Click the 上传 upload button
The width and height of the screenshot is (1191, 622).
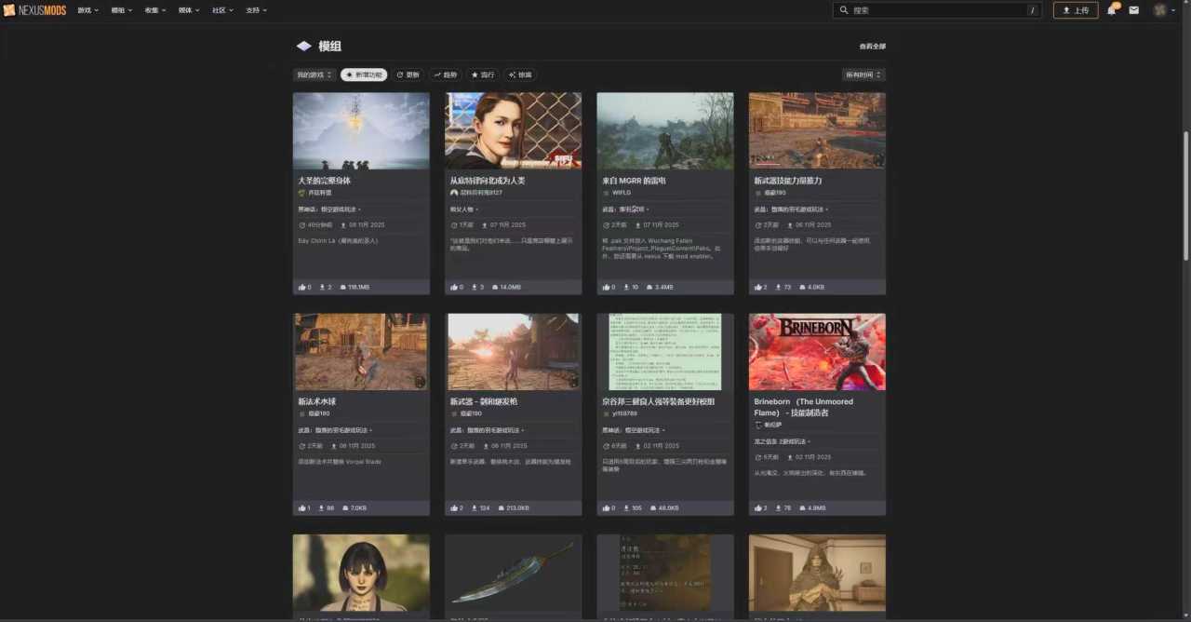click(x=1076, y=10)
